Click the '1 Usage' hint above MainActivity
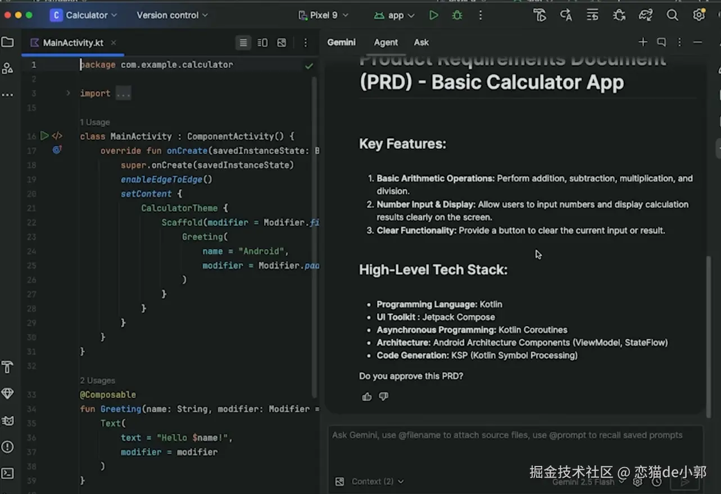The width and height of the screenshot is (721, 494). 95,122
